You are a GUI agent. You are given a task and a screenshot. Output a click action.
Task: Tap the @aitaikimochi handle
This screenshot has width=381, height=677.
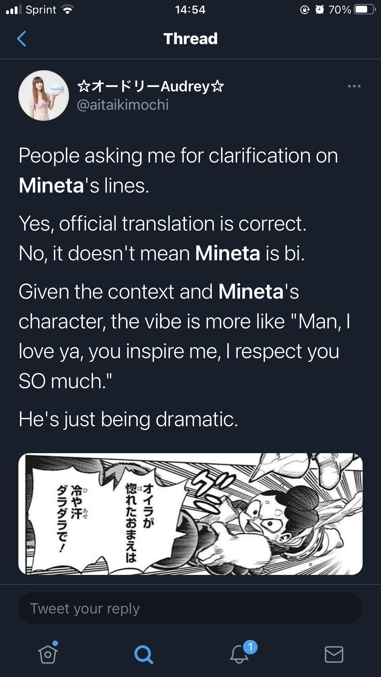tap(123, 105)
